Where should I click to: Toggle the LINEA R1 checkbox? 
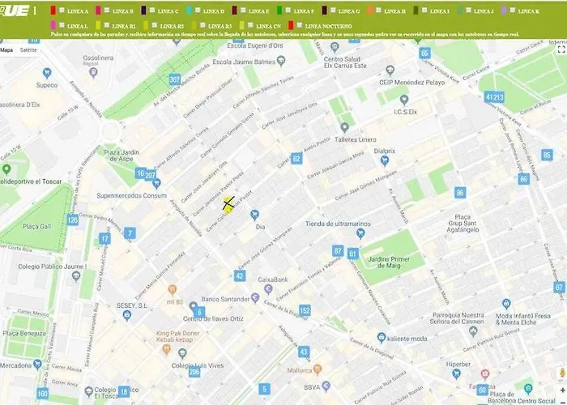coord(107,25)
